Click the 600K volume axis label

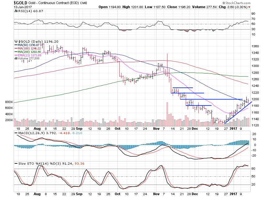coord(9,108)
